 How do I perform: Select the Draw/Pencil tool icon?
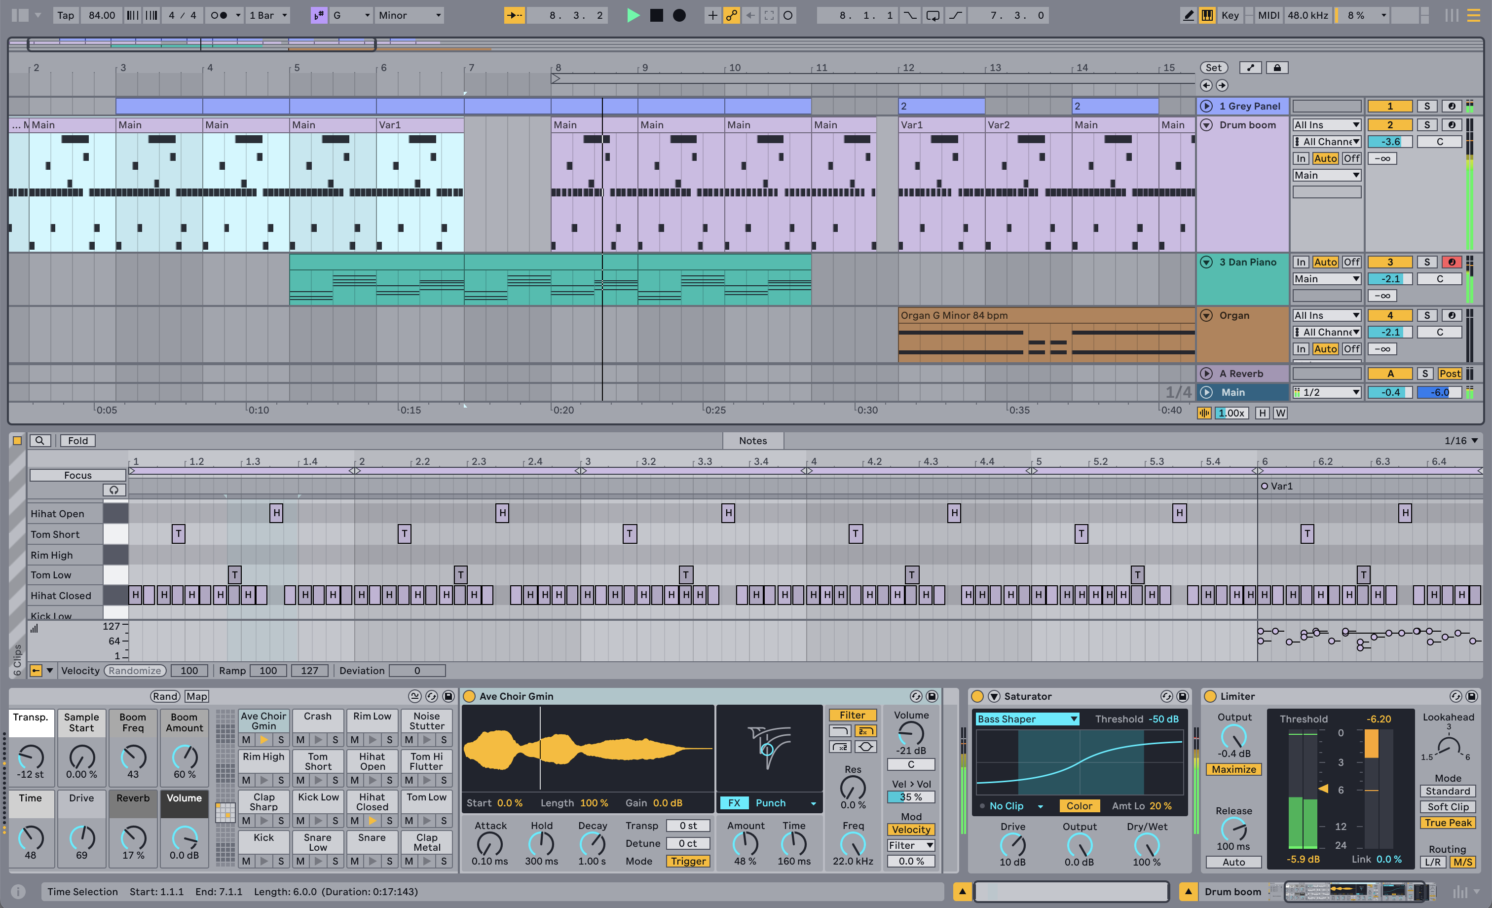pos(1187,15)
